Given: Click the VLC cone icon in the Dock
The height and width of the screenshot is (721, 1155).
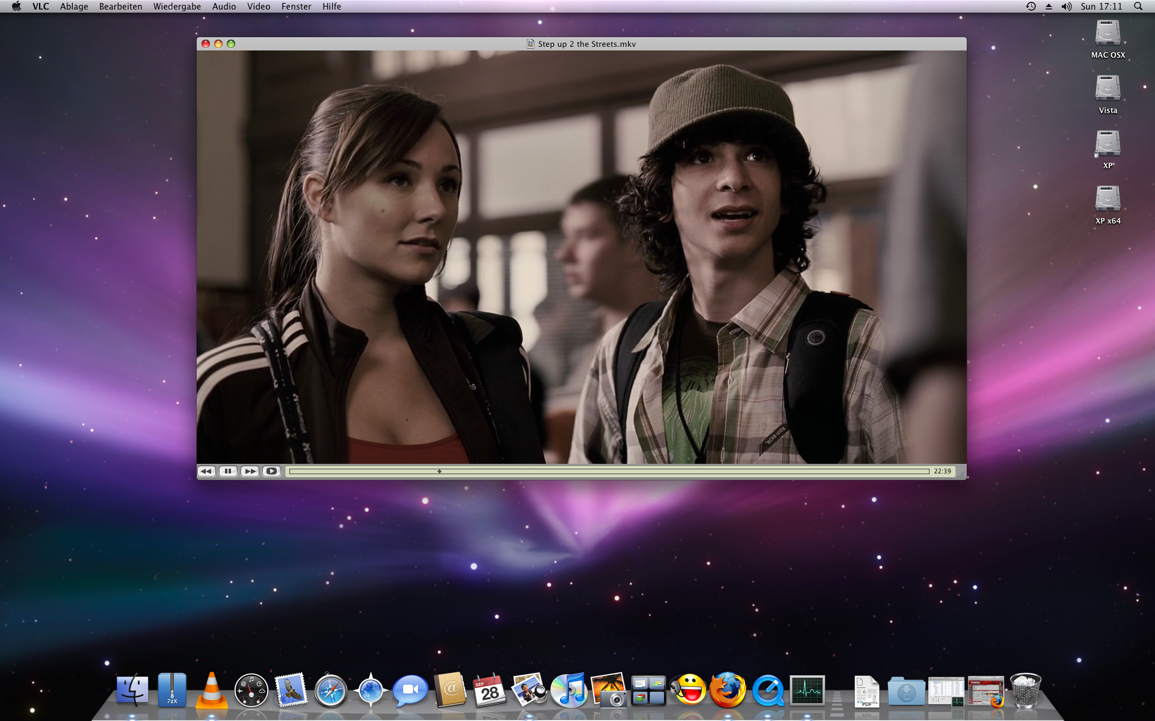Looking at the screenshot, I should pos(212,690).
